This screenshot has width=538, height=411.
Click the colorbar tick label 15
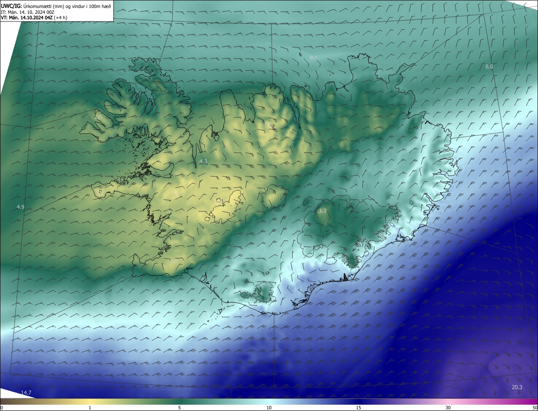[359, 408]
